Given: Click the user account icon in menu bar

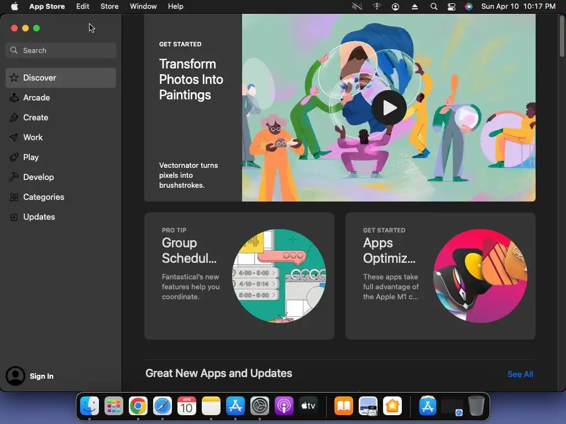Looking at the screenshot, I should [x=395, y=7].
